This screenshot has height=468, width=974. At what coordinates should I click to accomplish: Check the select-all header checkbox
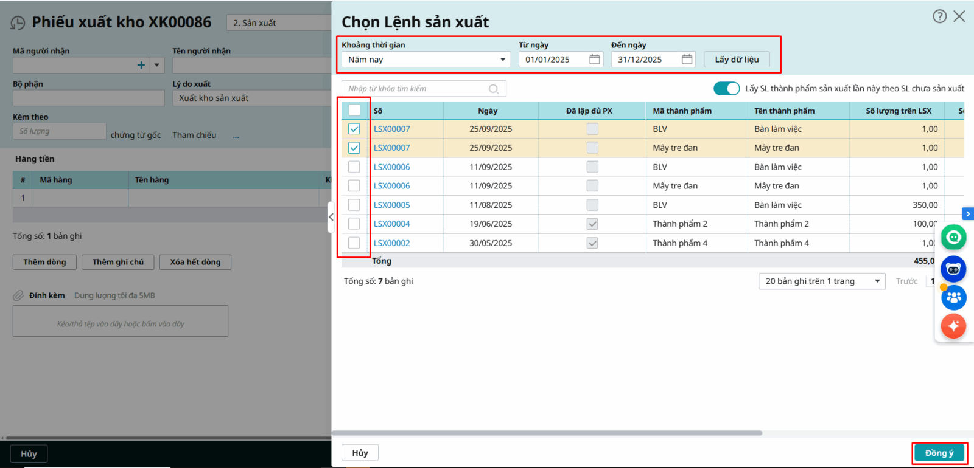[354, 110]
